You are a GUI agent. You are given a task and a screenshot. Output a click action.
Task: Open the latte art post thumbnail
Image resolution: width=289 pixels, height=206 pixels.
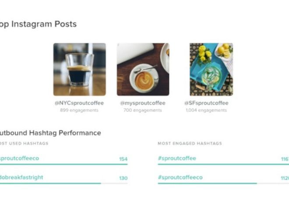pyautogui.click(x=143, y=69)
